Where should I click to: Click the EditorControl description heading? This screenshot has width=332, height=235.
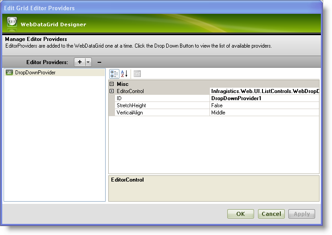coord(127,180)
